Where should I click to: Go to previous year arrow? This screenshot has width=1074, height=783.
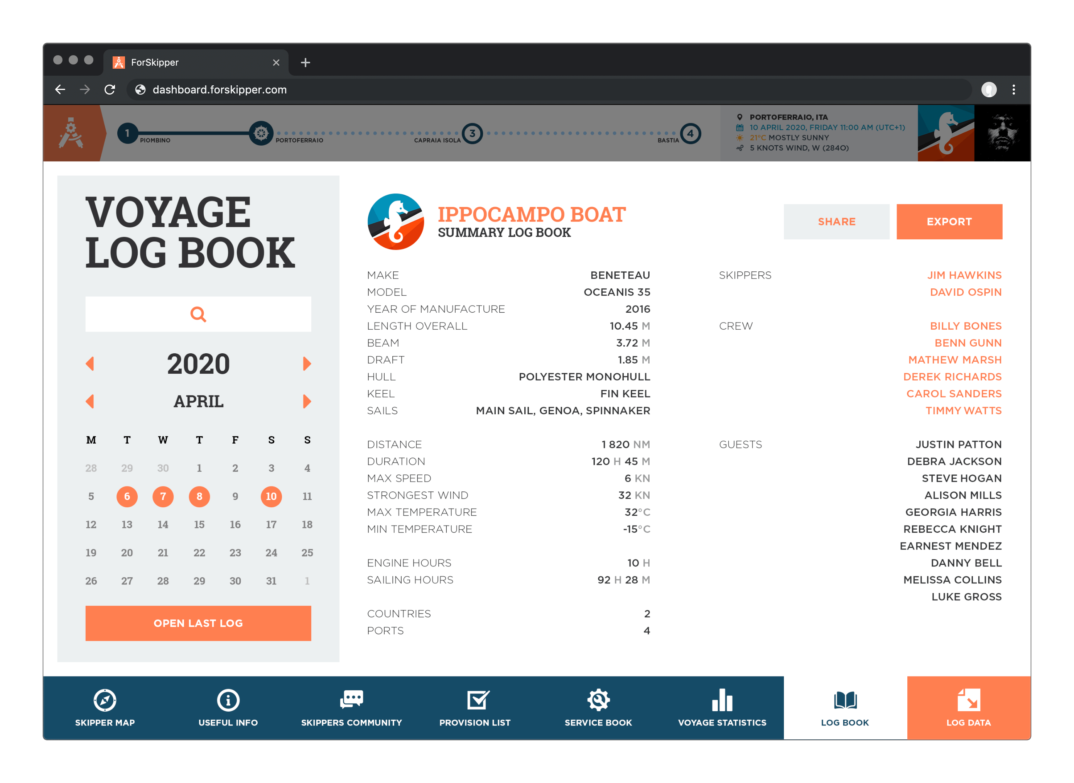click(90, 364)
